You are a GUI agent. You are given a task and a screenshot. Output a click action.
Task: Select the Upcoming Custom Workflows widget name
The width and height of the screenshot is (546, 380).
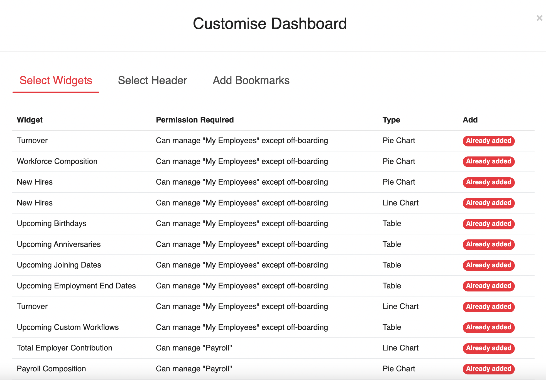[68, 327]
